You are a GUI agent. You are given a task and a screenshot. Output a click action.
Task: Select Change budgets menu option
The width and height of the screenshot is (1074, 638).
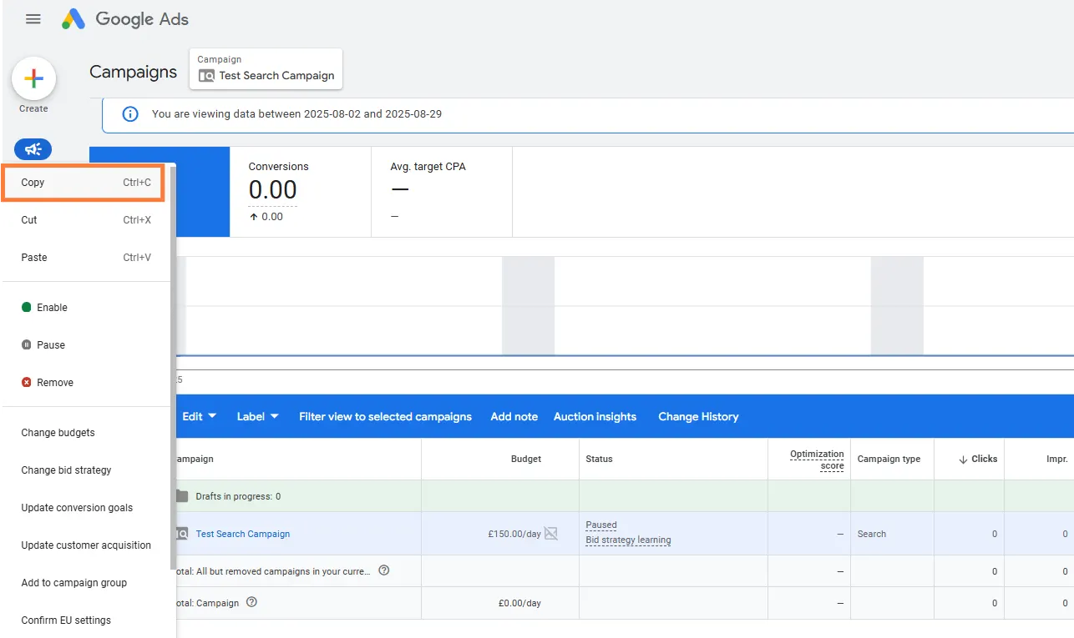tap(86, 433)
